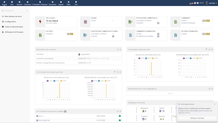Close the derniers fournisseurs modifiés box
The width and height of the screenshot is (218, 123).
tap(120, 111)
